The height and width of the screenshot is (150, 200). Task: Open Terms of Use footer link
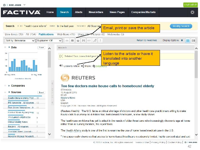[x=142, y=142]
